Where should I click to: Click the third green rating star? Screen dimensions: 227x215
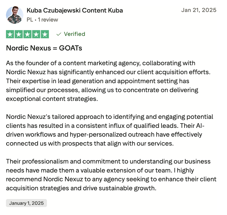tap(27, 34)
